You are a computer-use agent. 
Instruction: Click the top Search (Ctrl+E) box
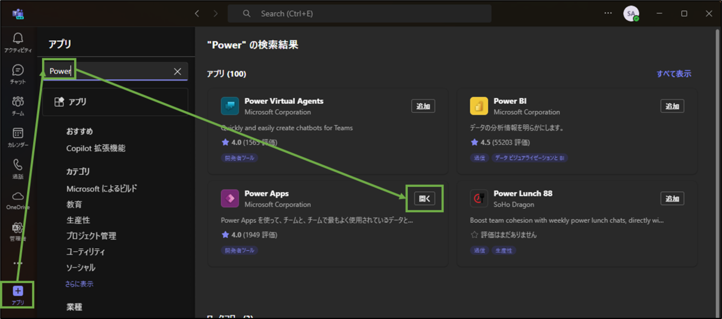coord(359,13)
